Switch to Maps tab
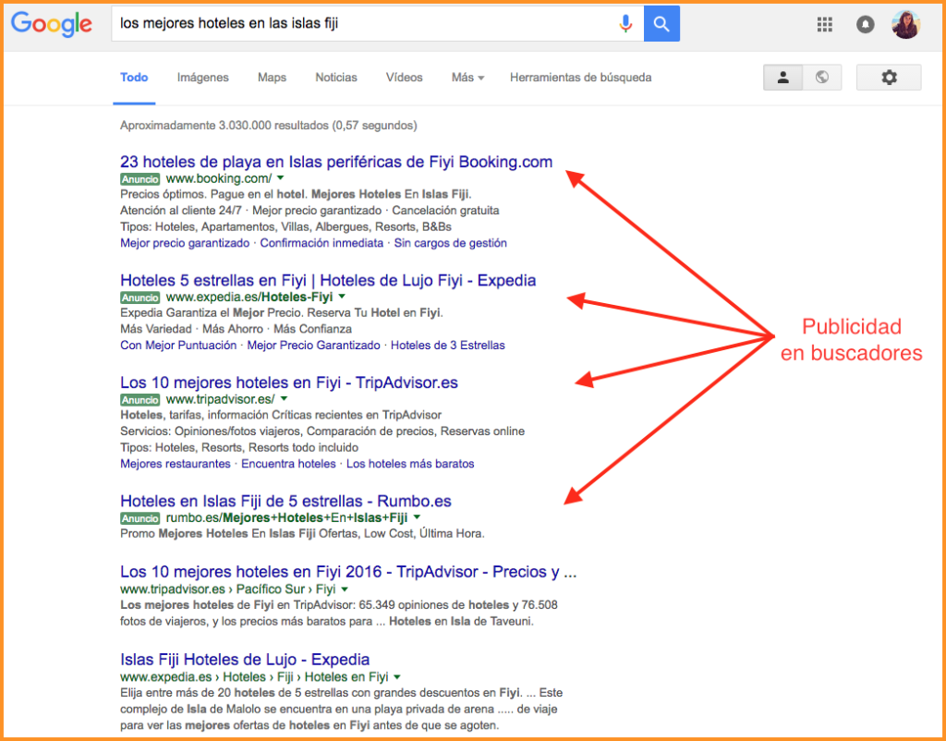Image resolution: width=946 pixels, height=741 pixels. click(273, 78)
